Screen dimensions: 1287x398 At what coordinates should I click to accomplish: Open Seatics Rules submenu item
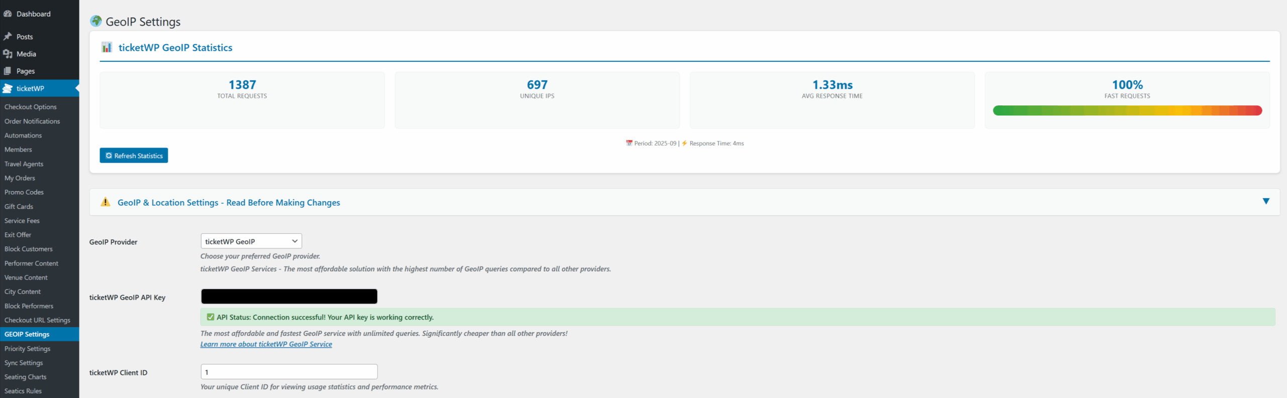(23, 391)
